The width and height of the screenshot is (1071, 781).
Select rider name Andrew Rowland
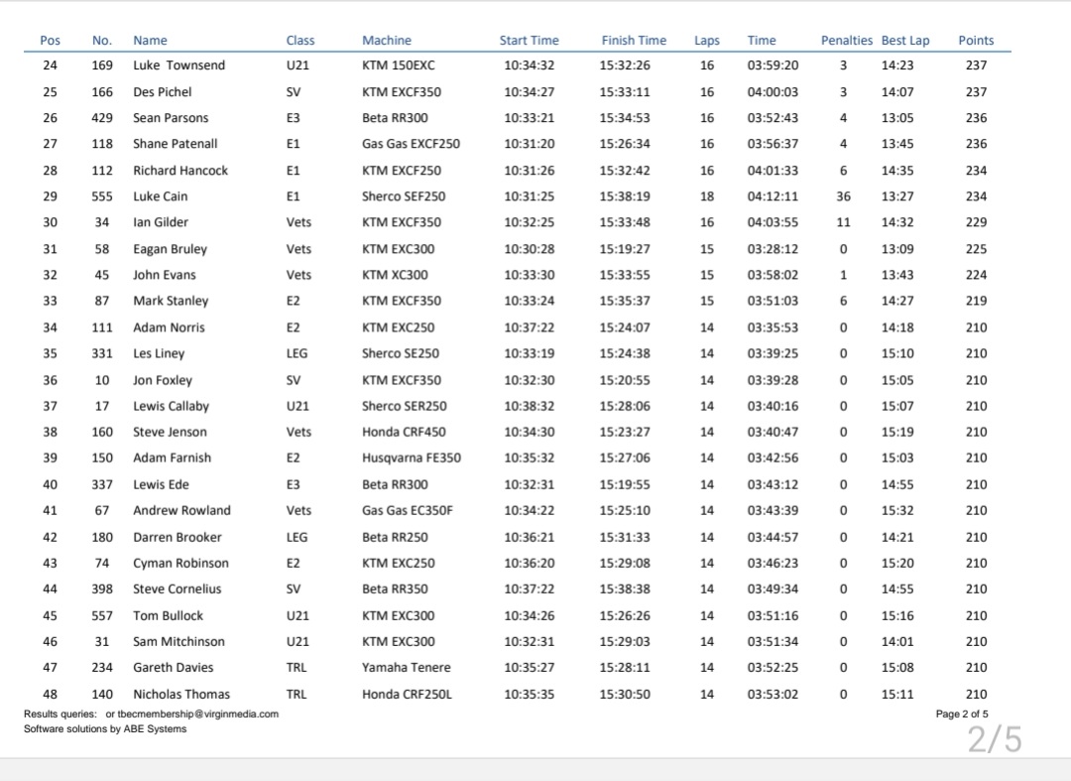tap(181, 510)
